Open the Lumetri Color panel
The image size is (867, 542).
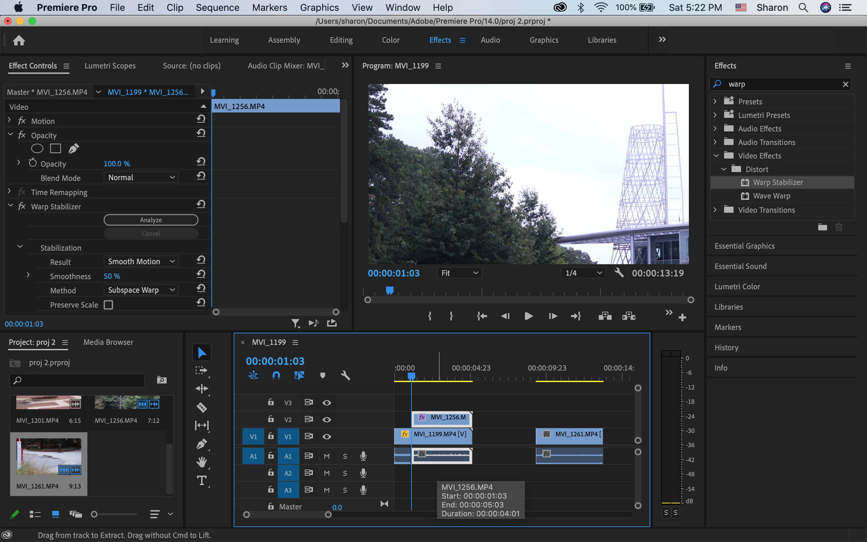737,286
